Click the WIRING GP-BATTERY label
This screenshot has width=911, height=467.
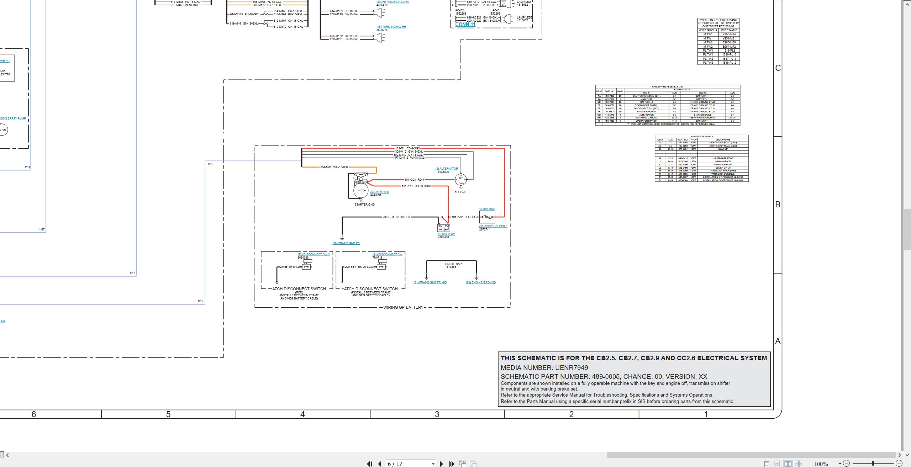tap(403, 307)
